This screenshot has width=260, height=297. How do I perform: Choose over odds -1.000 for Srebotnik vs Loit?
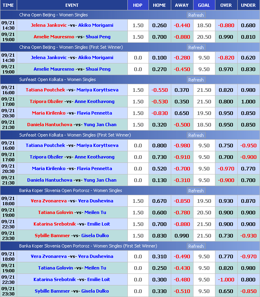pyautogui.click(x=226, y=279)
